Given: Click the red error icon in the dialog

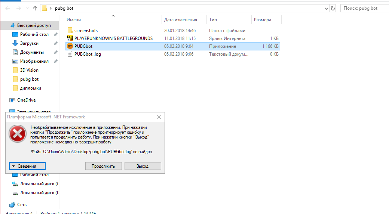Looking at the screenshot, I should pyautogui.click(x=17, y=134).
